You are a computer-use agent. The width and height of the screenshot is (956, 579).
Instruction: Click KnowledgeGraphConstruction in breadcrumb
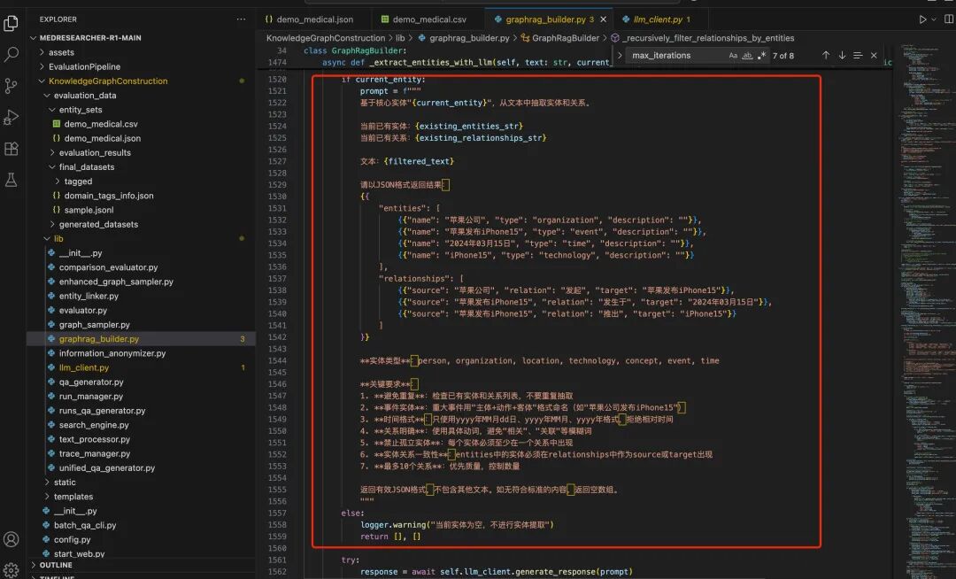tap(326, 38)
